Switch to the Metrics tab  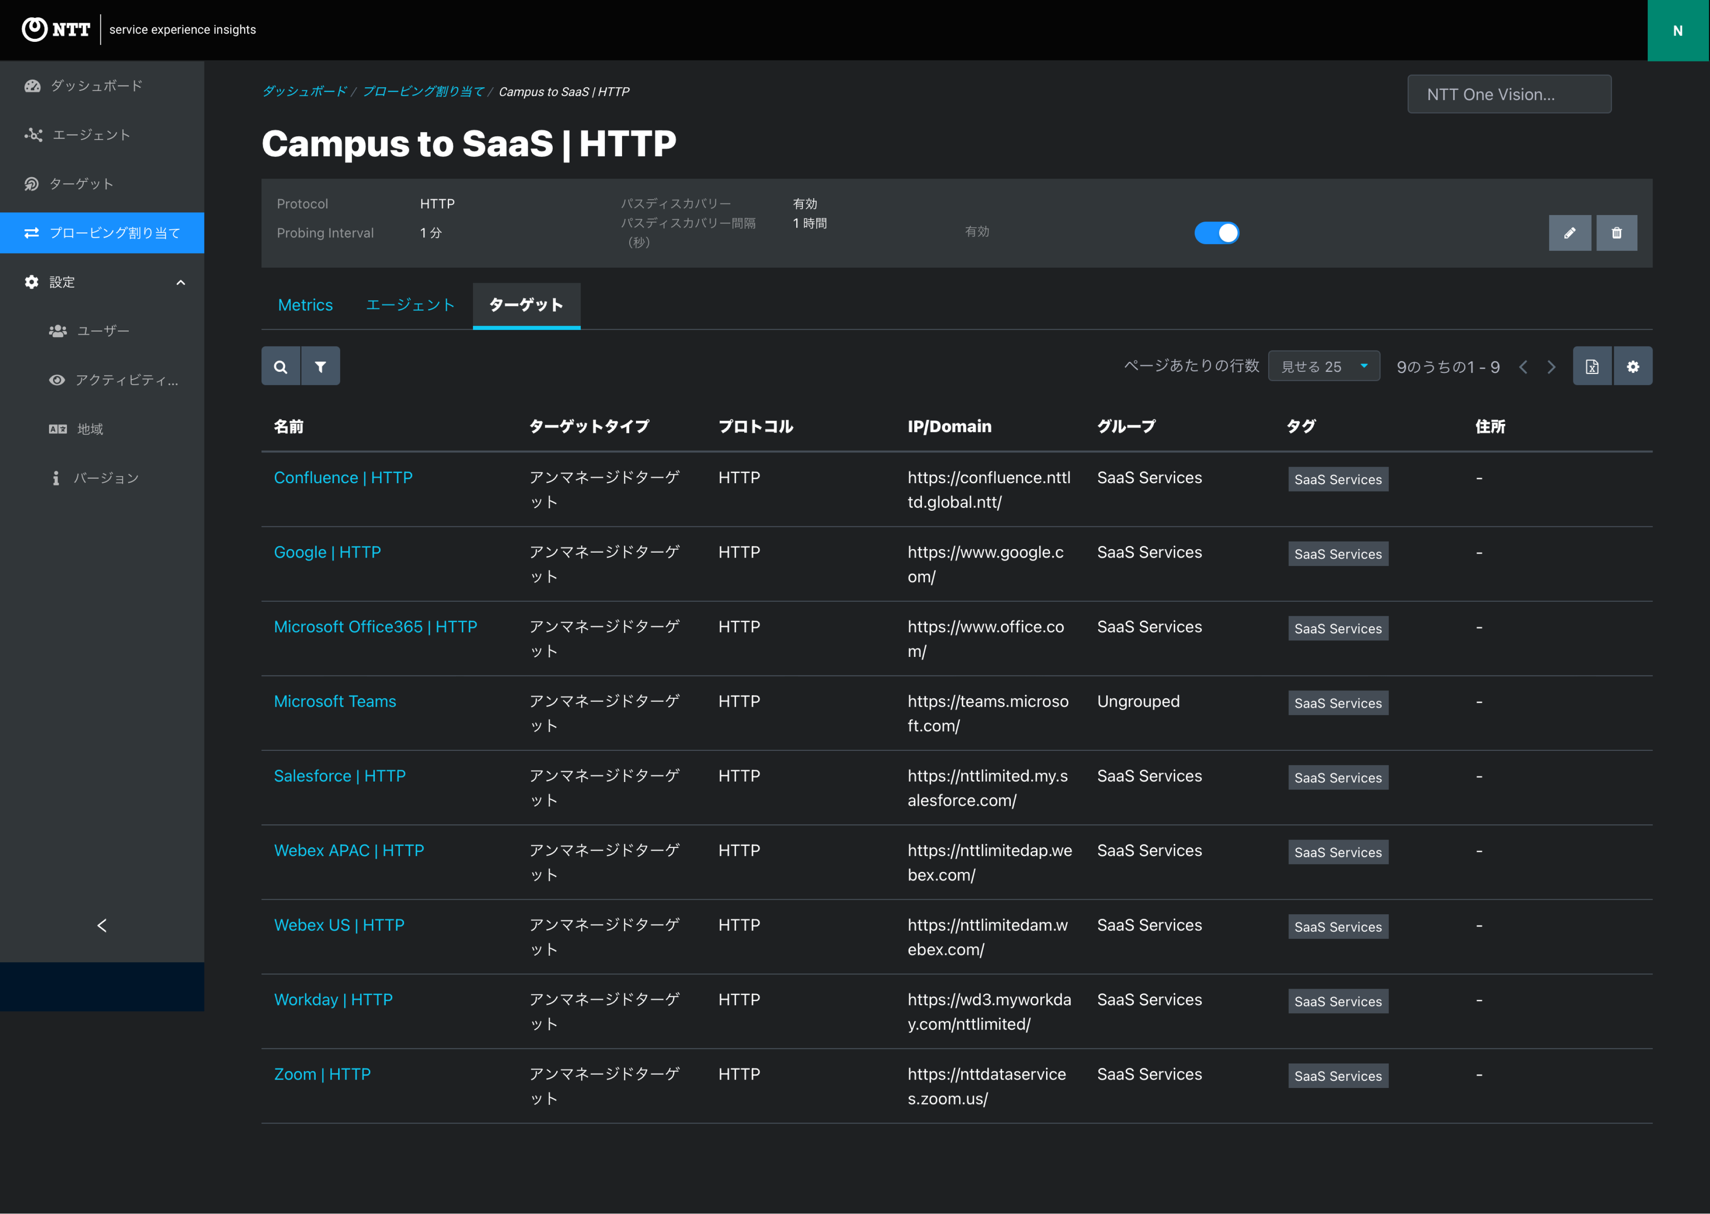click(x=305, y=305)
